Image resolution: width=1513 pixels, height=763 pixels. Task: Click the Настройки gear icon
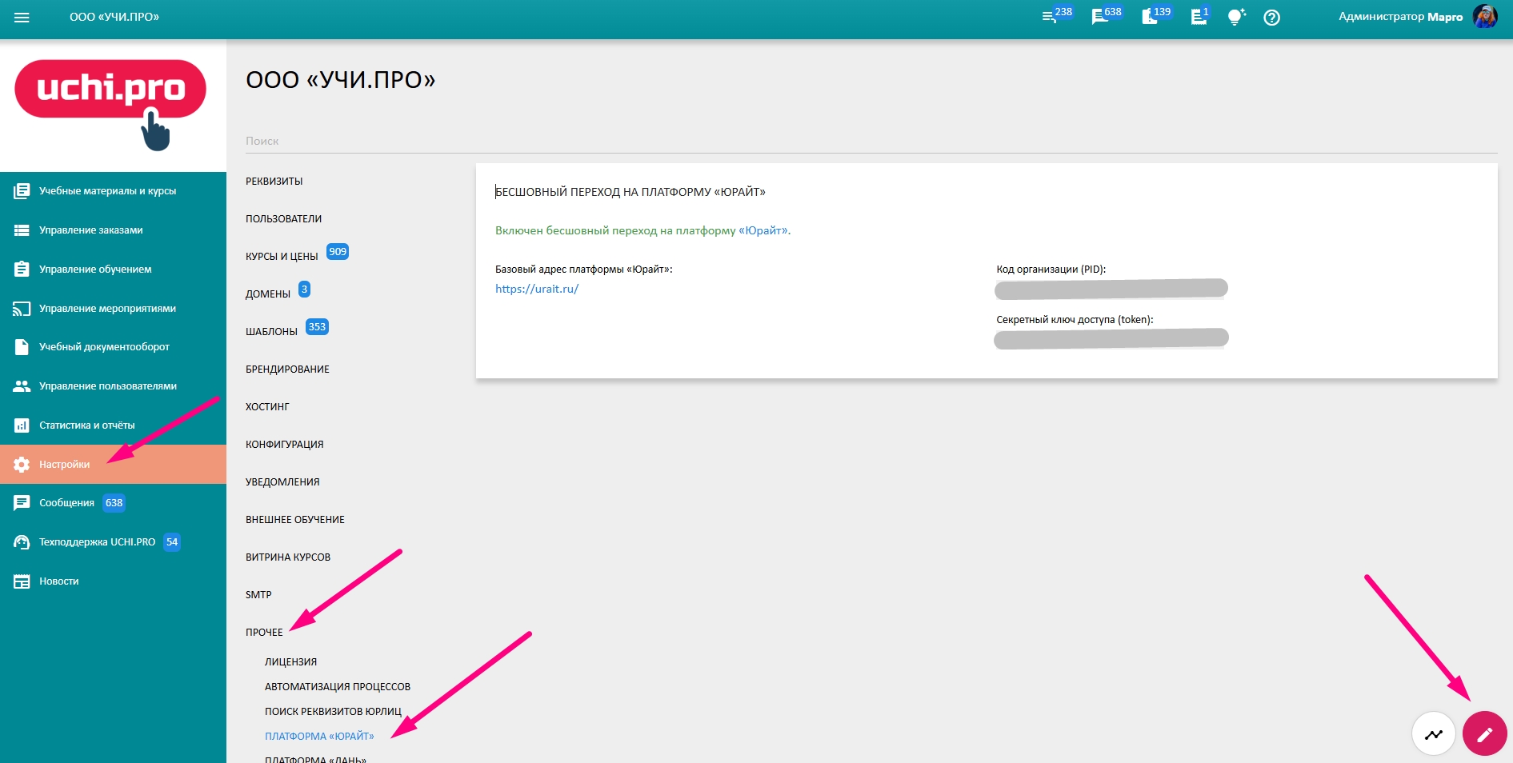coord(22,465)
